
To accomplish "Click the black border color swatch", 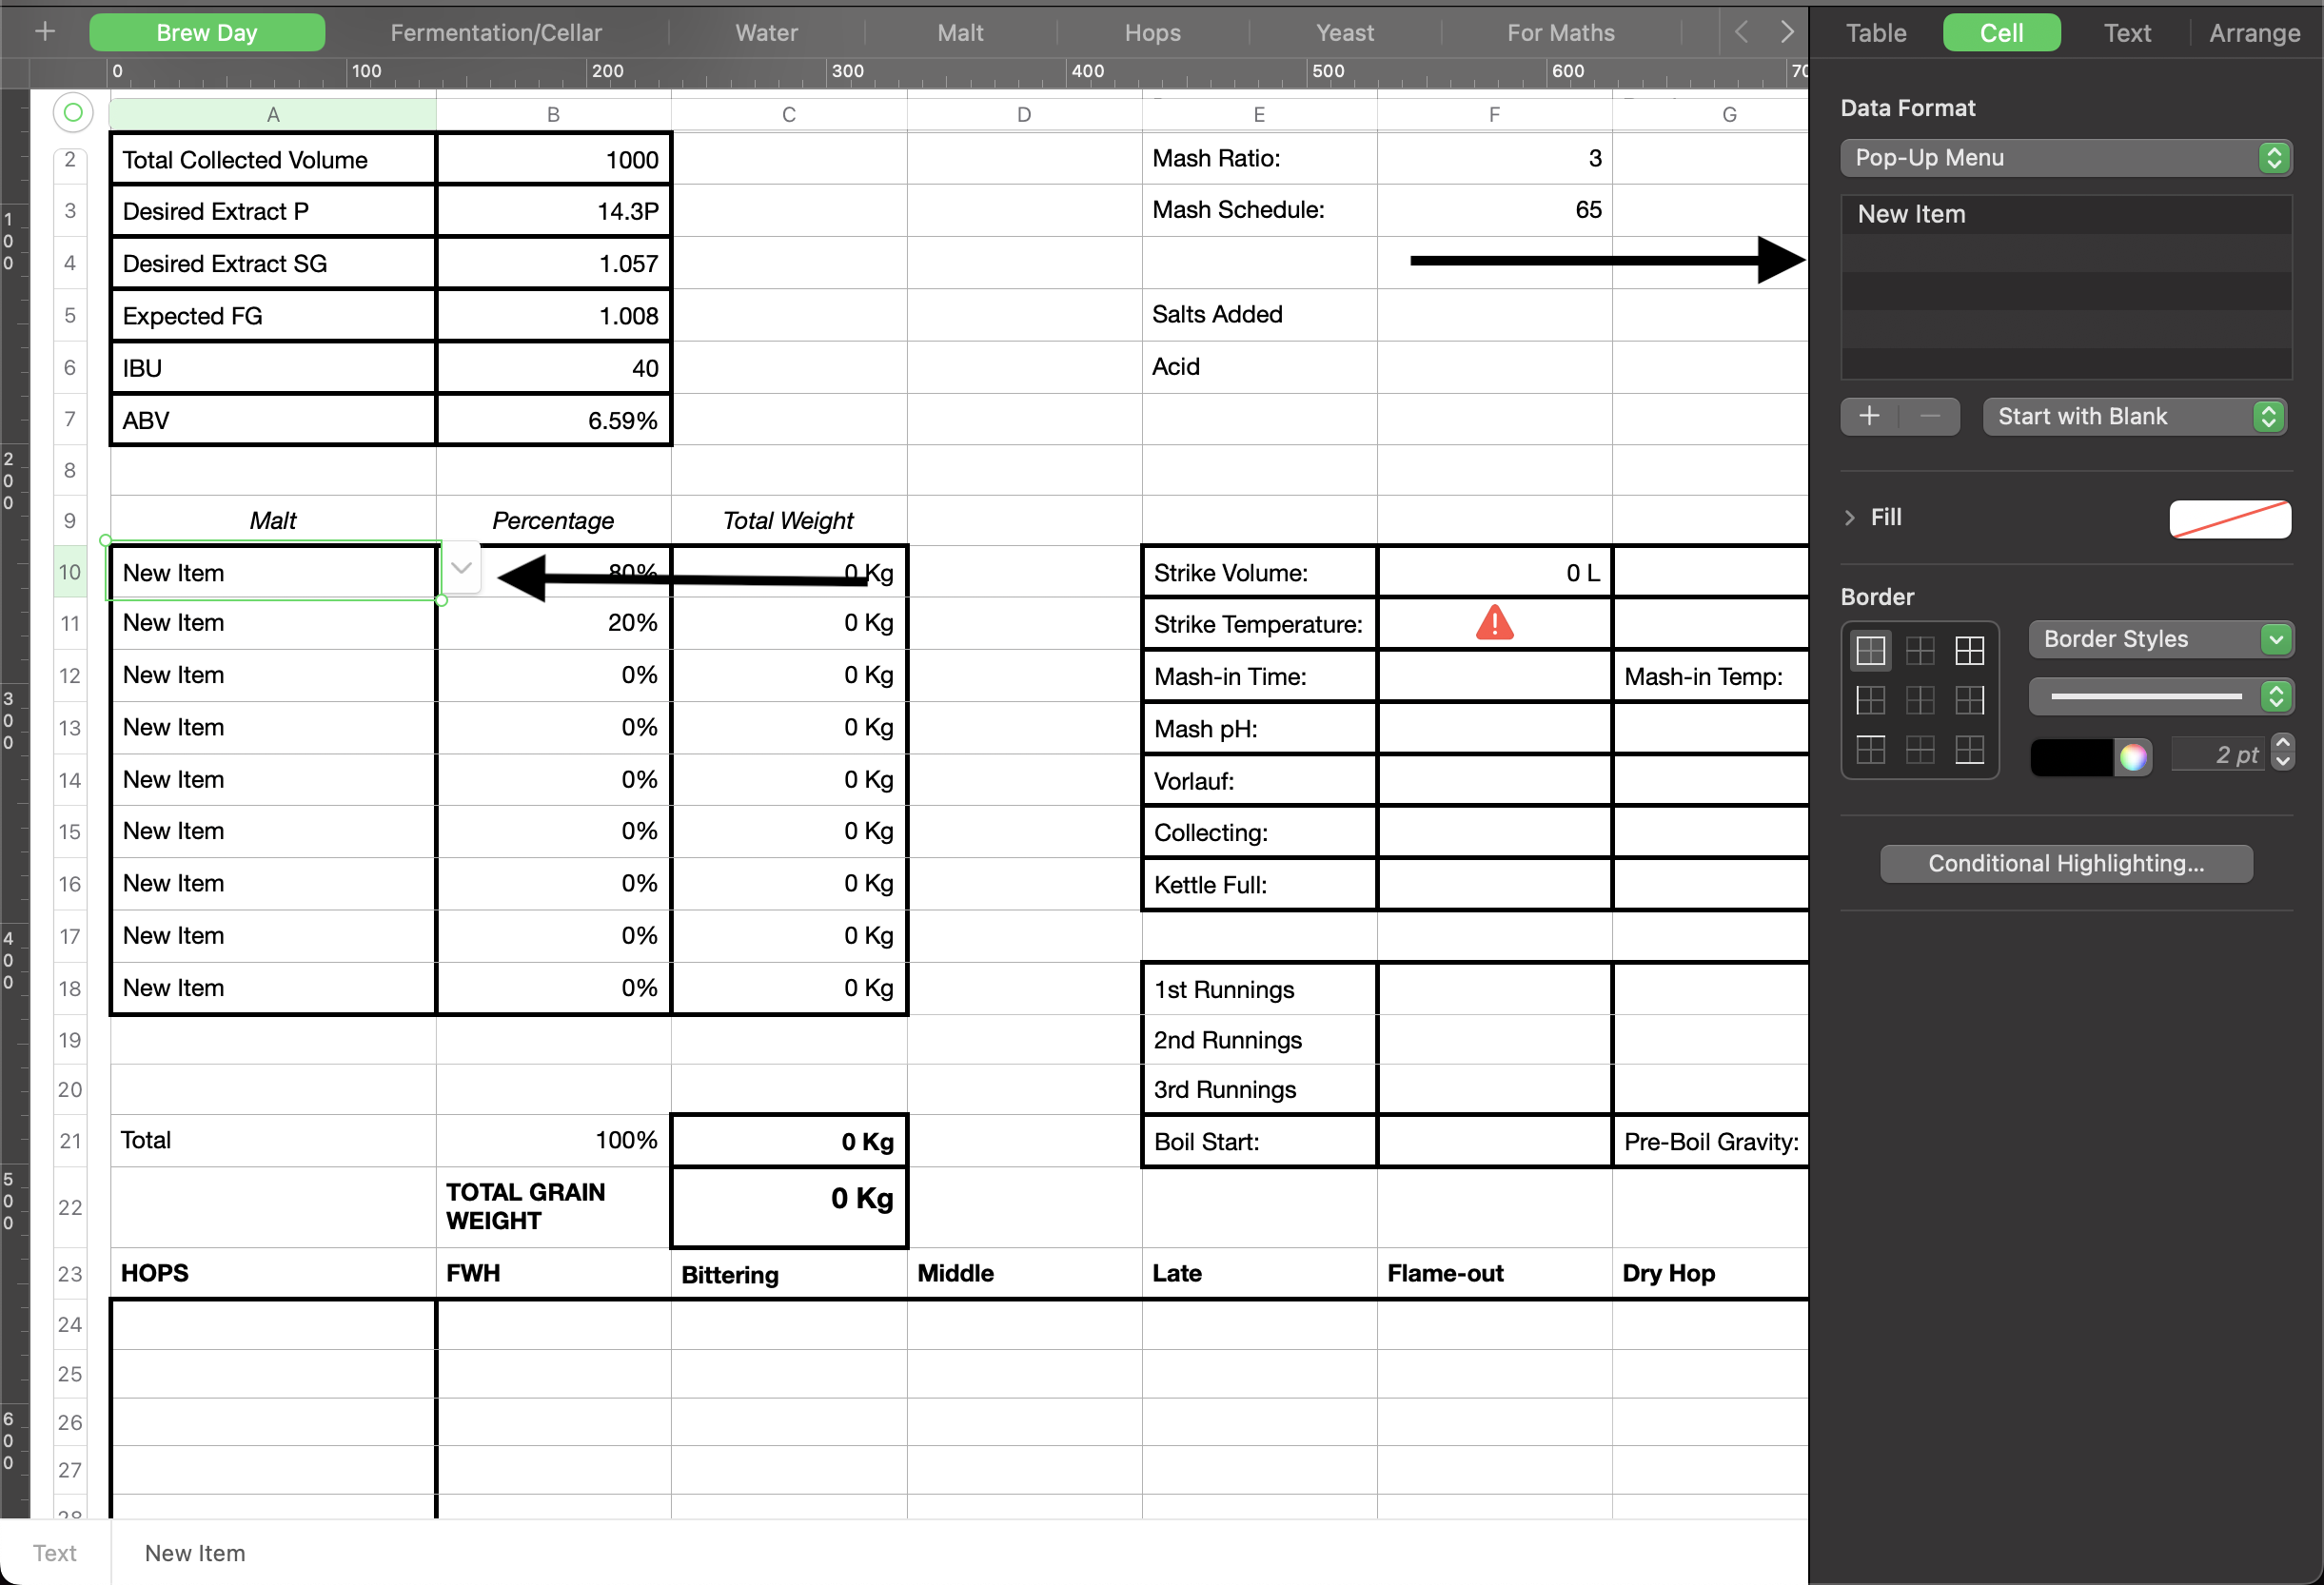I will pyautogui.click(x=2071, y=757).
